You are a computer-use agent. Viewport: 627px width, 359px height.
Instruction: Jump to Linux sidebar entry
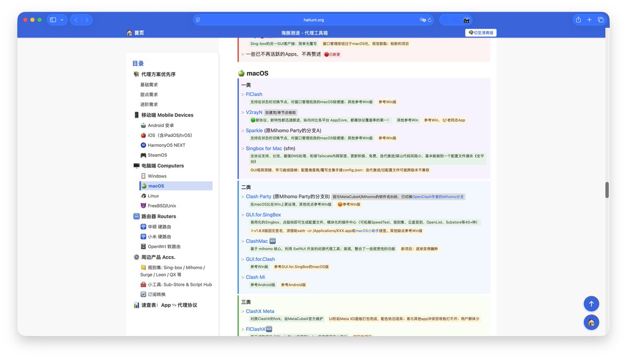149,196
